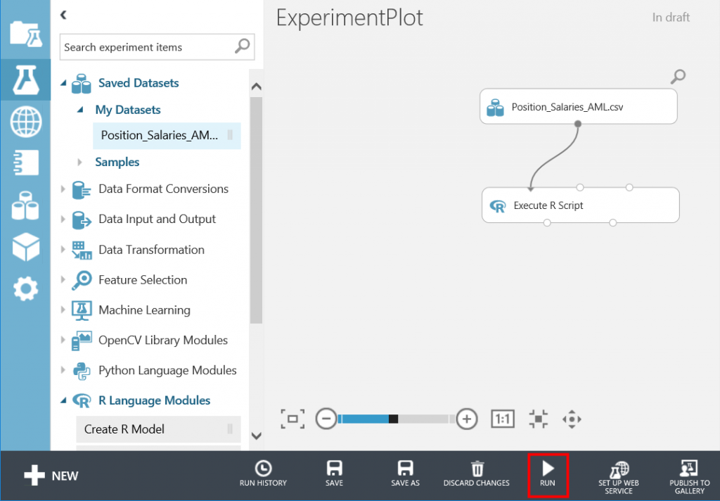Click the ExperimentPlot title
Image resolution: width=720 pixels, height=501 pixels.
(x=349, y=18)
